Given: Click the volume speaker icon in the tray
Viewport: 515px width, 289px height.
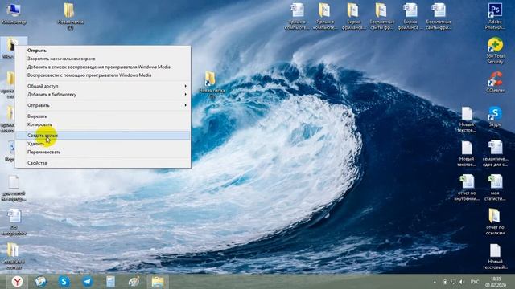Looking at the screenshot, I should [462, 282].
